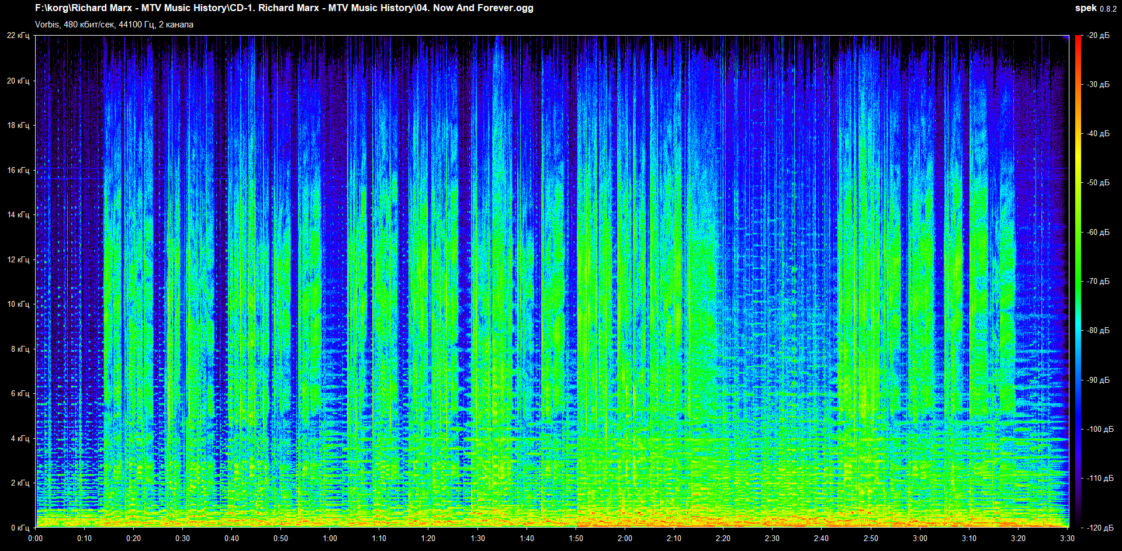Click the 3:30 end time marker

1067,538
